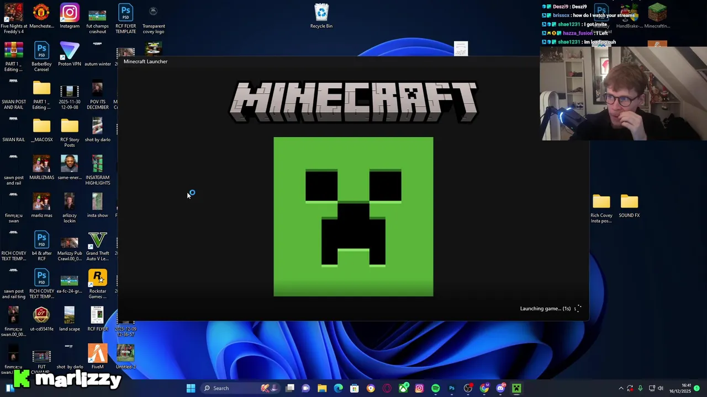Open Opera GX from the taskbar
Image resolution: width=707 pixels, height=397 pixels.
point(387,388)
